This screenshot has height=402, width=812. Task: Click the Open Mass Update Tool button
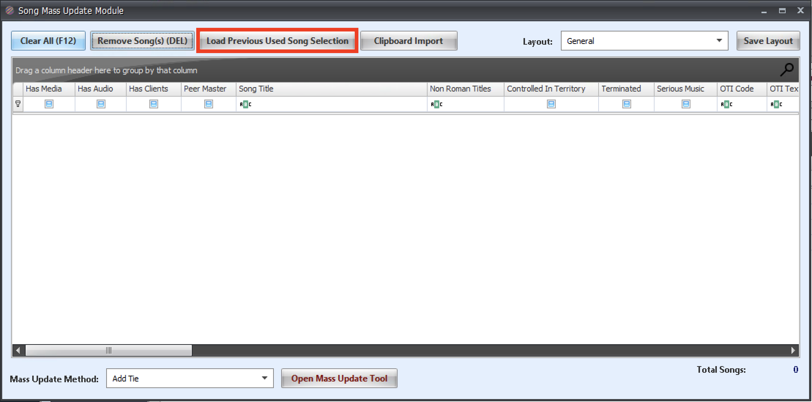pos(339,378)
